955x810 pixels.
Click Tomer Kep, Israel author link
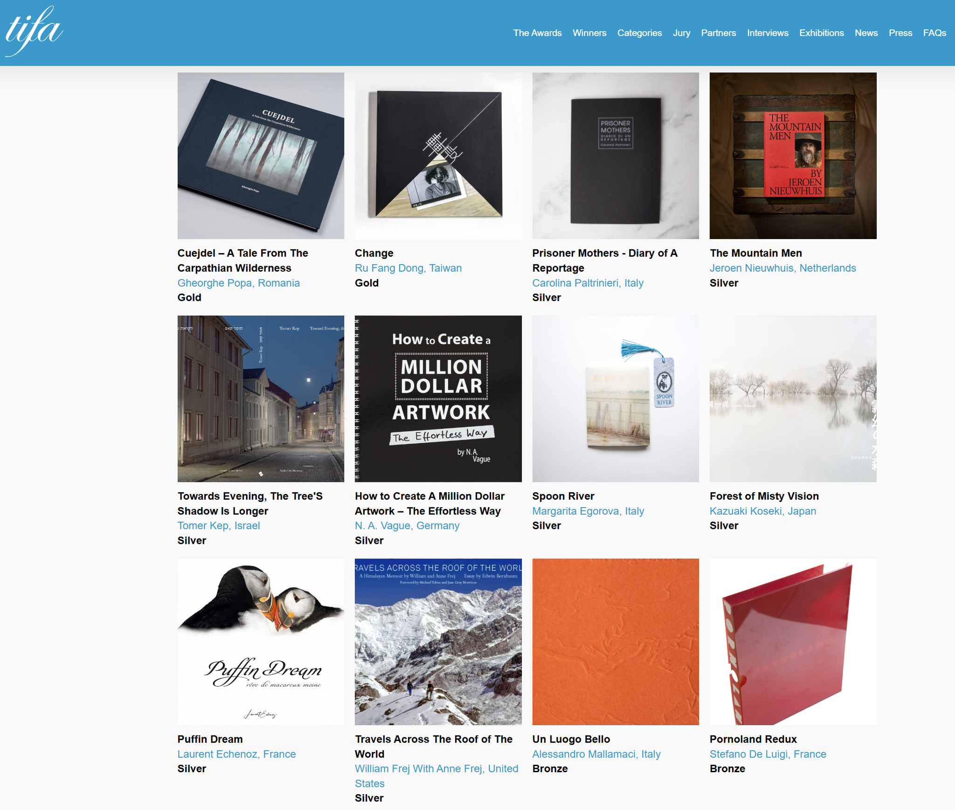219,525
